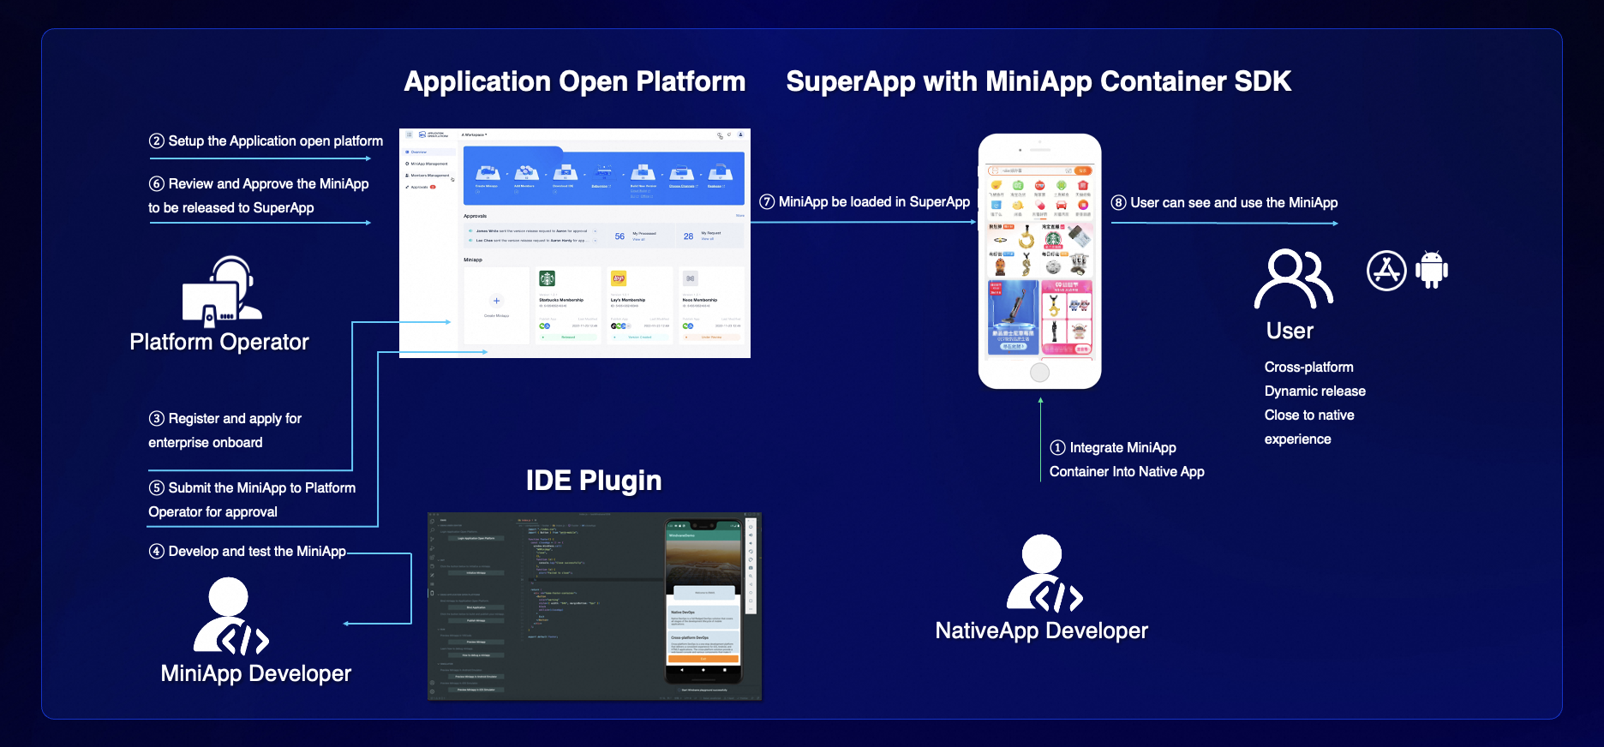Open the Release link in the banner
Image resolution: width=1604 pixels, height=747 pixels.
716,186
